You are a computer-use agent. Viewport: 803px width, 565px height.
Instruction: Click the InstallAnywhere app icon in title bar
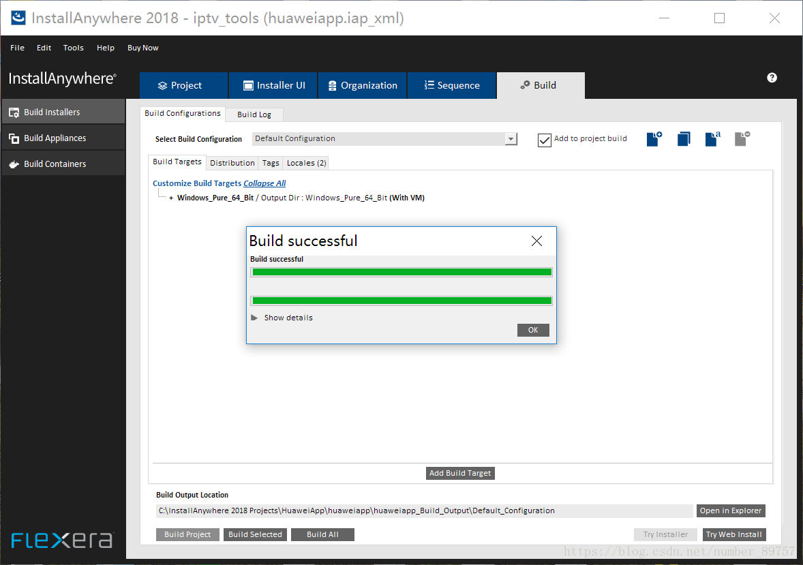tap(18, 18)
